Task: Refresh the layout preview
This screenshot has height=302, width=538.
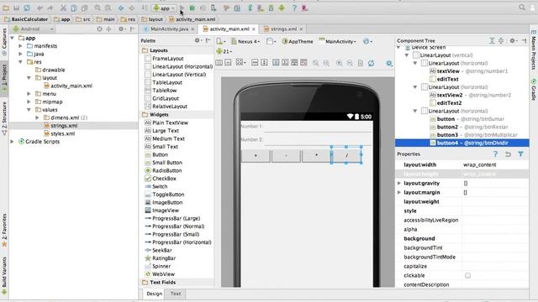Action: coord(371,63)
